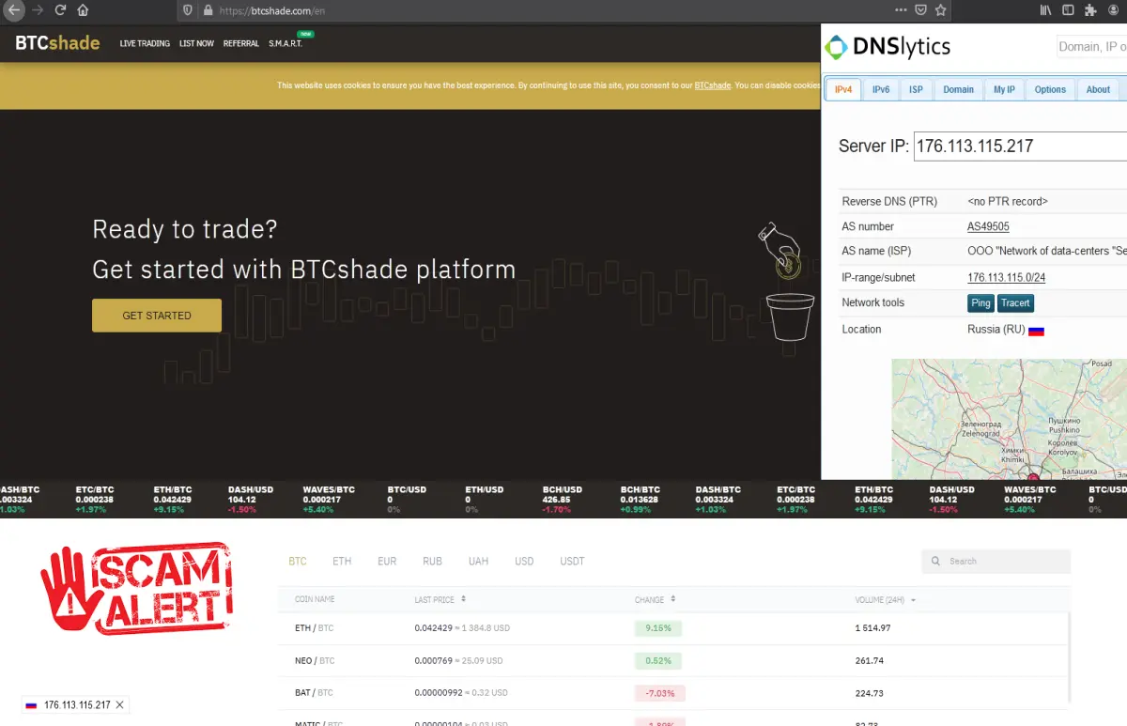Select the UAH market tab
Viewport: 1127px width, 726px height.
pyautogui.click(x=478, y=561)
